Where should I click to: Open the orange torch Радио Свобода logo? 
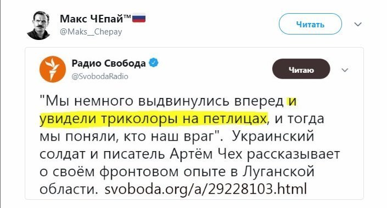[53, 69]
